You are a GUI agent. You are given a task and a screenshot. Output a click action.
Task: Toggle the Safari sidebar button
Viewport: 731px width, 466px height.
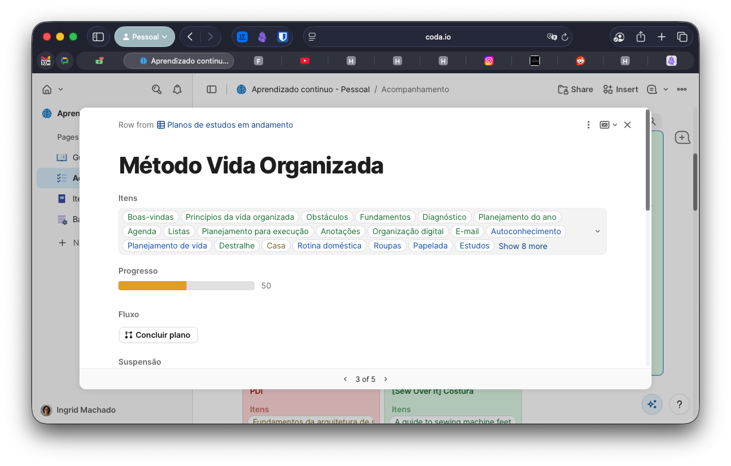[x=98, y=37]
